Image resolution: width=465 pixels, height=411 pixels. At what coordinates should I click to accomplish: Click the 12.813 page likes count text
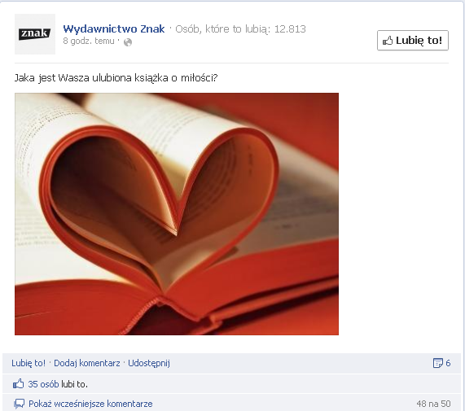pyautogui.click(x=290, y=28)
